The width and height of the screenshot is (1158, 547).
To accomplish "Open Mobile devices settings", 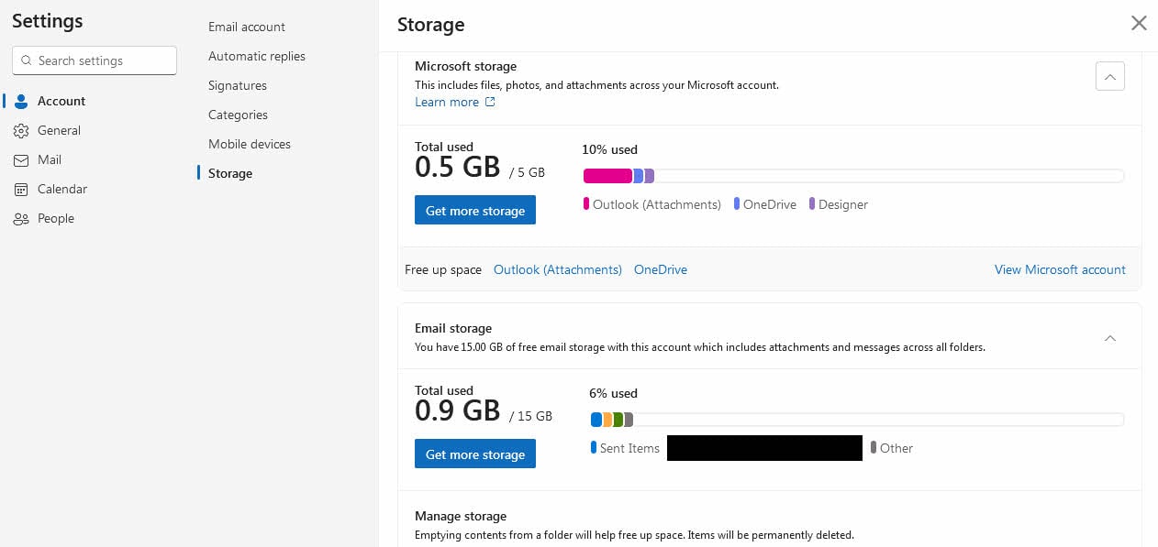I will pos(250,144).
